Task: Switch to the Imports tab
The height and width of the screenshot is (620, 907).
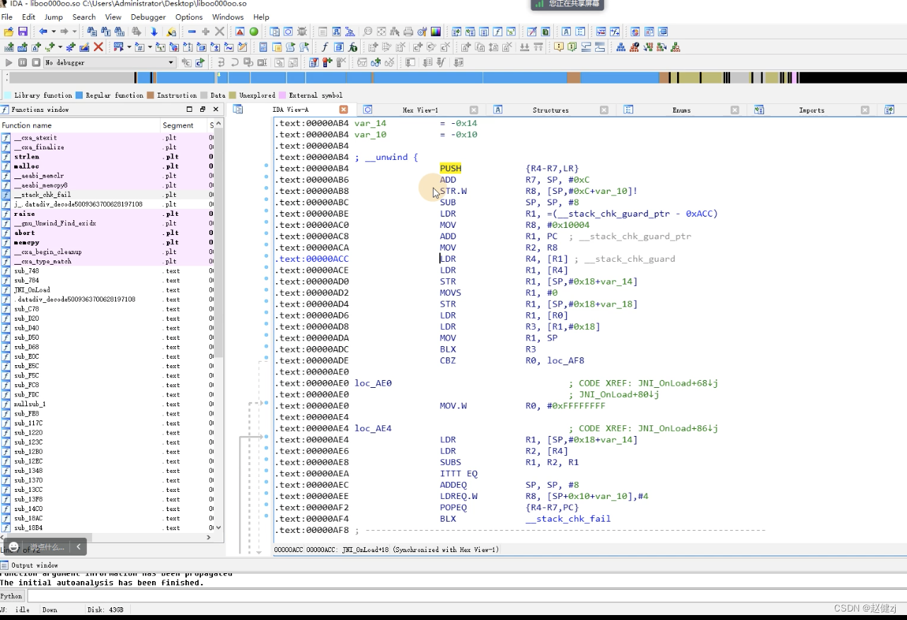Action: pyautogui.click(x=811, y=110)
